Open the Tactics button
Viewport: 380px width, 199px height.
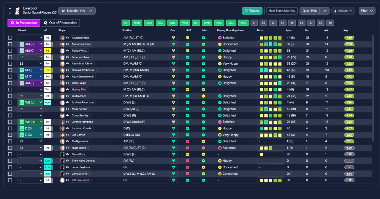(x=252, y=11)
